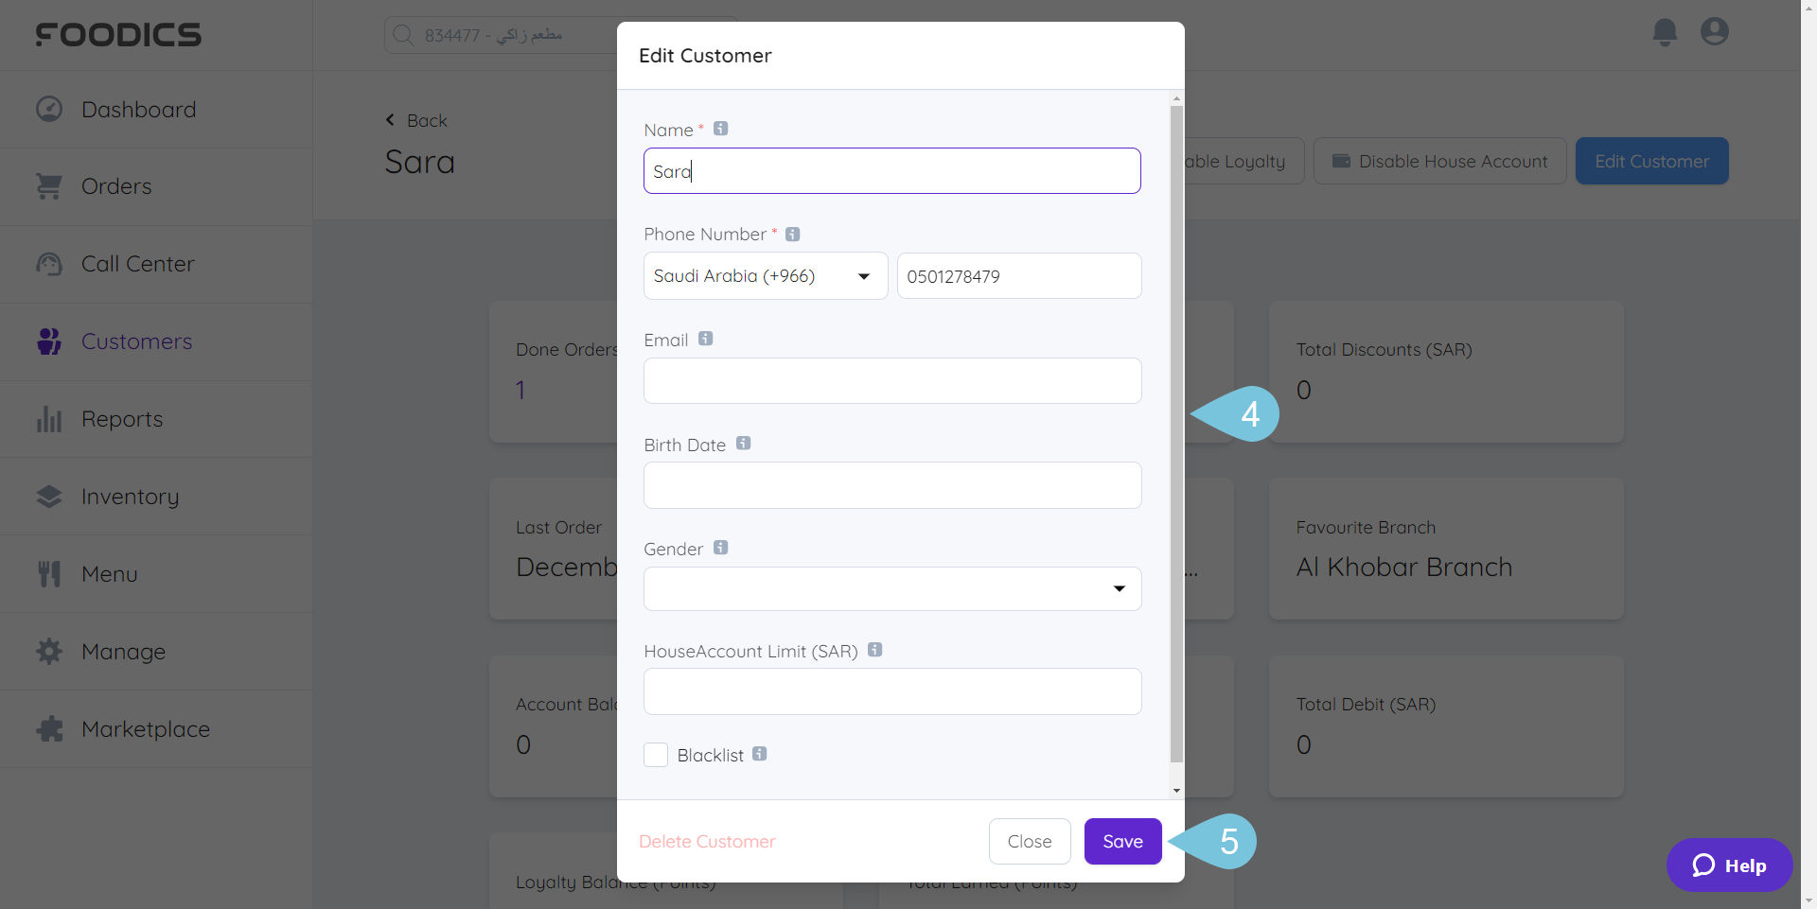1817x909 pixels.
Task: Toggle the Blacklist checkbox
Action: point(656,755)
